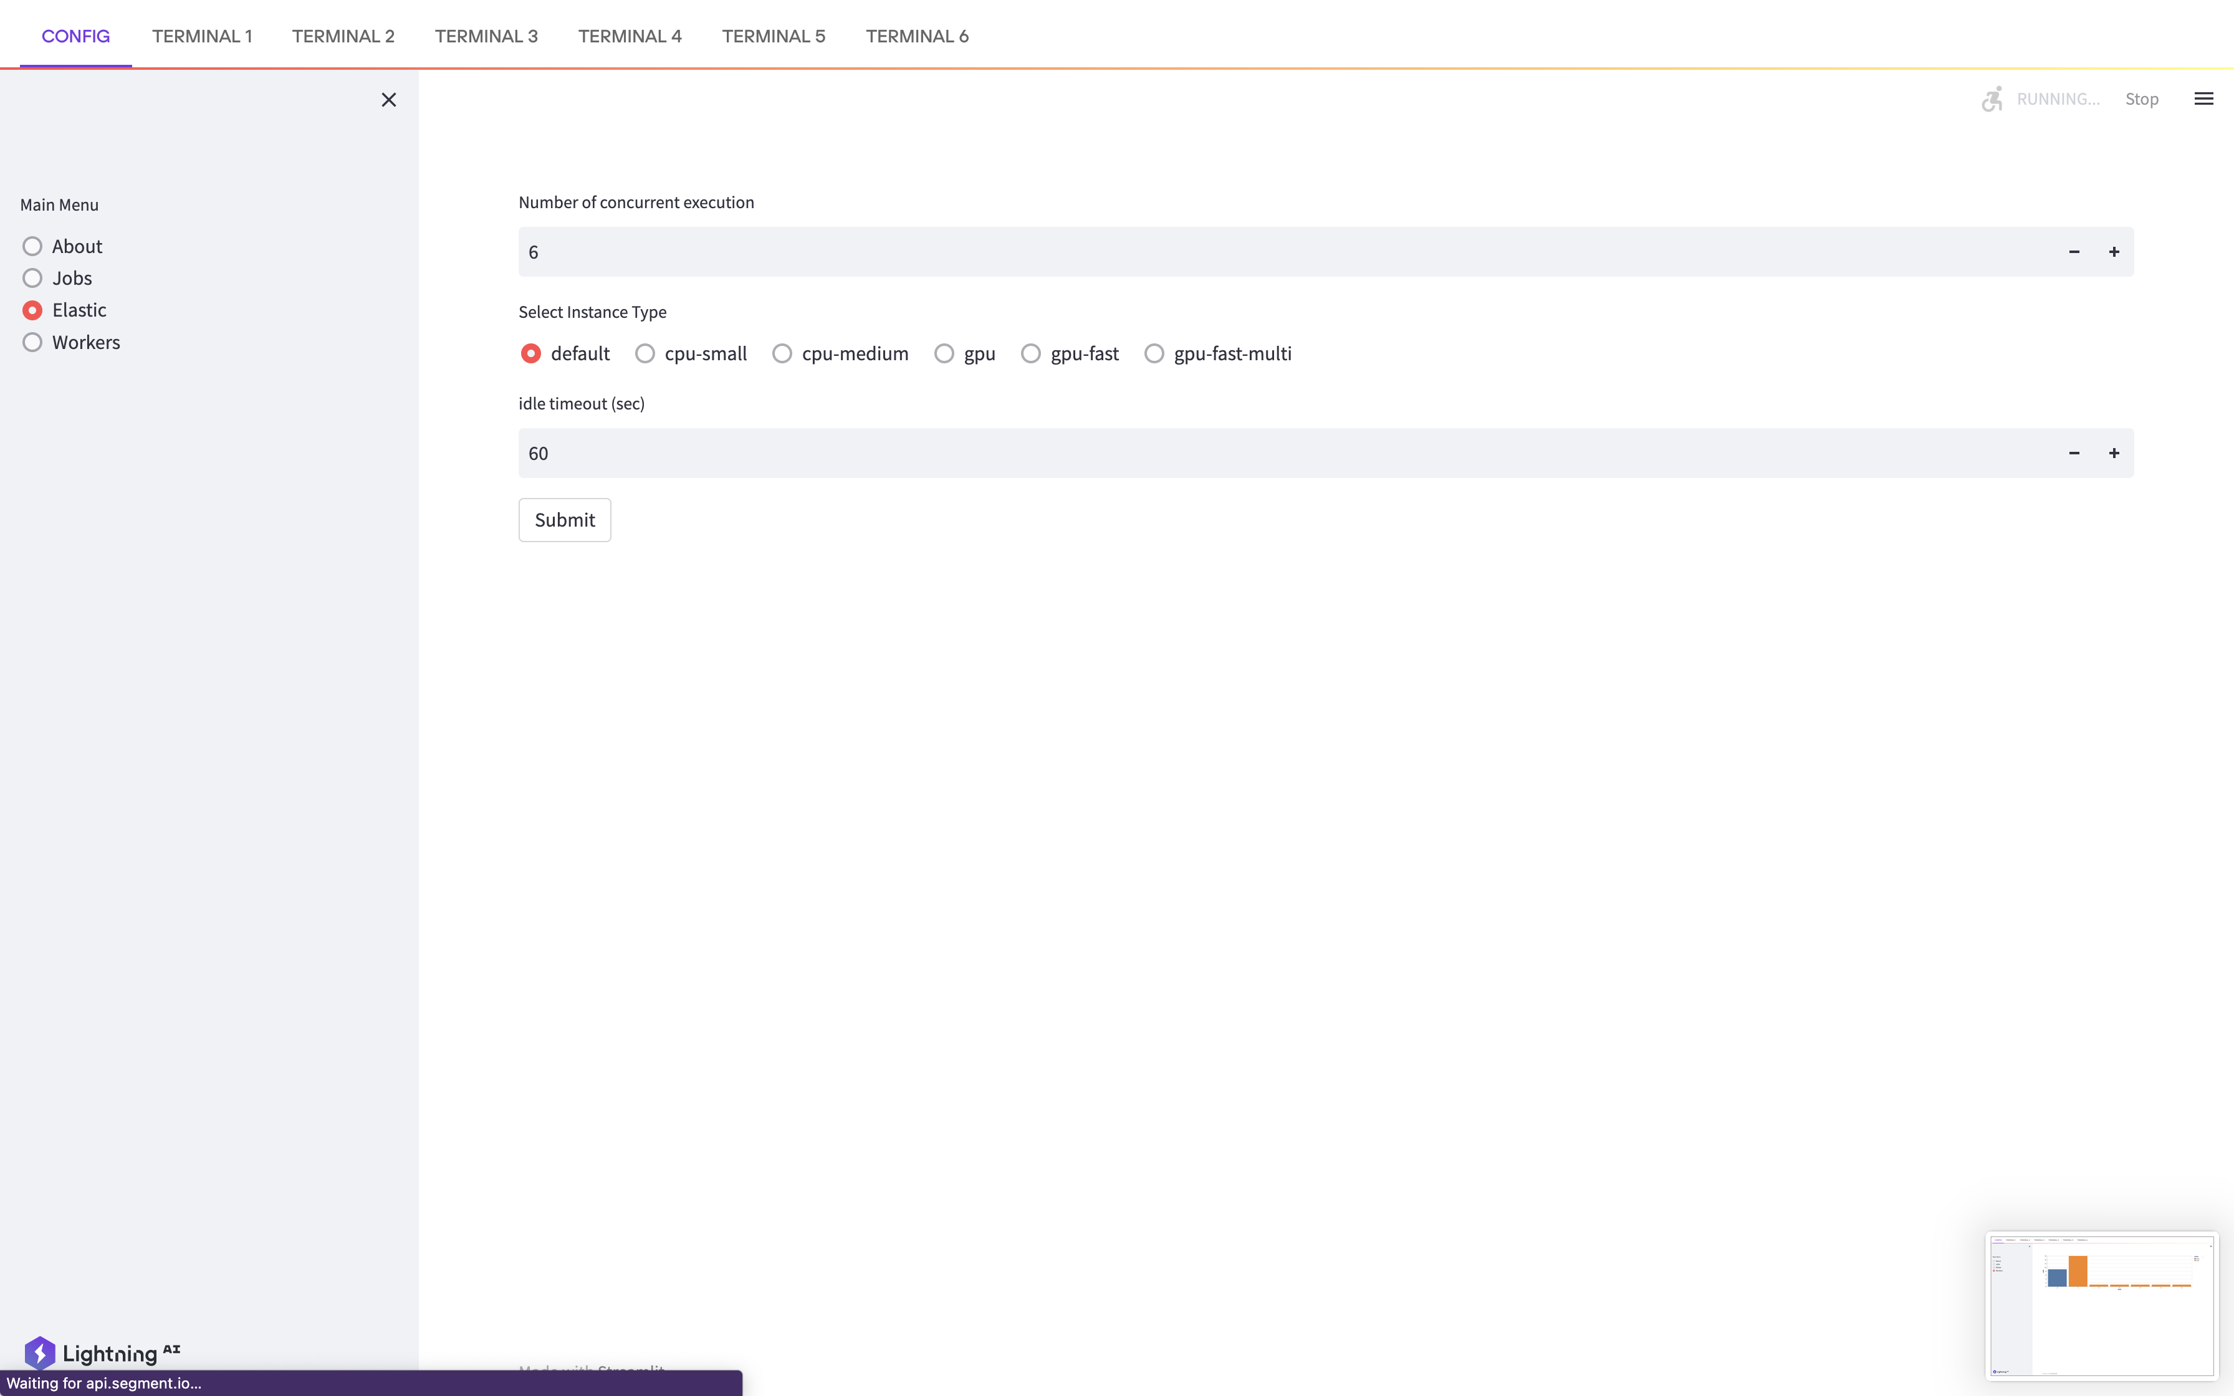Increase concurrent execution with plus icon
The height and width of the screenshot is (1396, 2234).
(2114, 252)
